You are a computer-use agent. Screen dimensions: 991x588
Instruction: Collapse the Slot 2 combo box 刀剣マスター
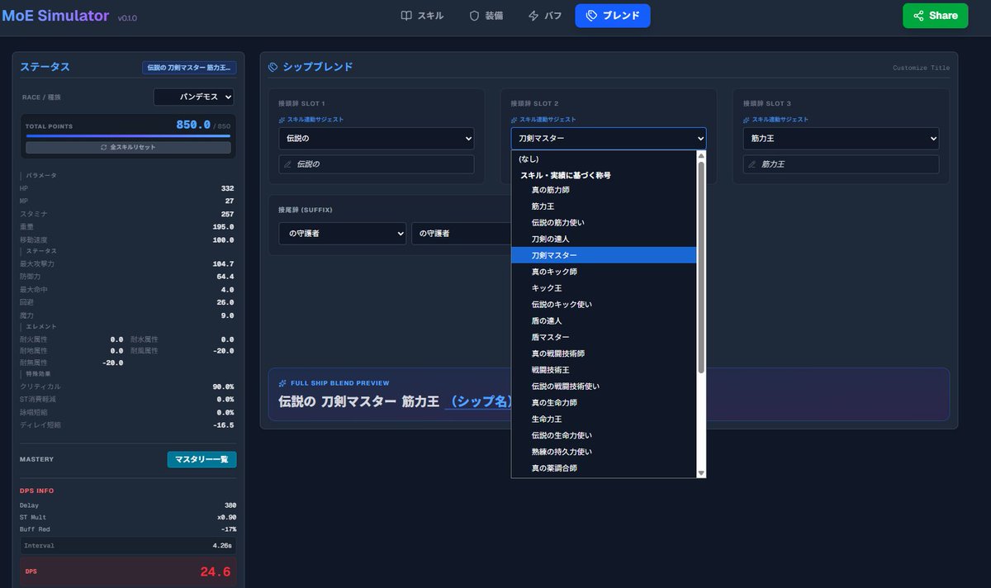pyautogui.click(x=609, y=139)
